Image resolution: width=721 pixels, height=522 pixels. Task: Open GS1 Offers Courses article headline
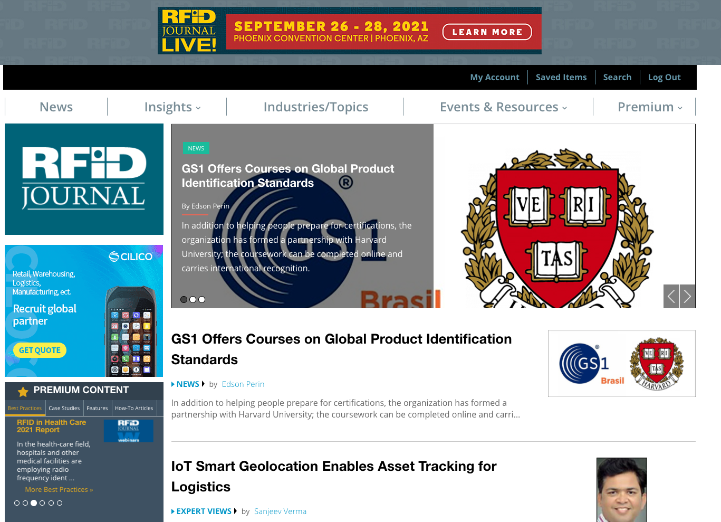(x=341, y=349)
